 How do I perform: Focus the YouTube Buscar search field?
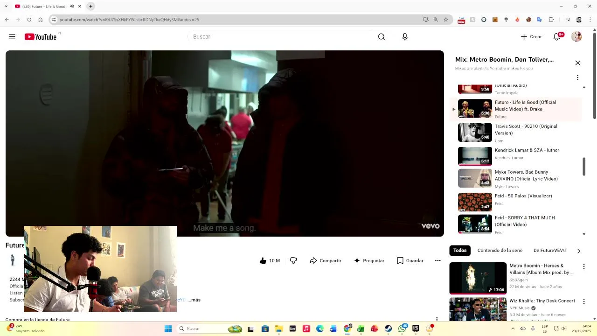tap(282, 37)
